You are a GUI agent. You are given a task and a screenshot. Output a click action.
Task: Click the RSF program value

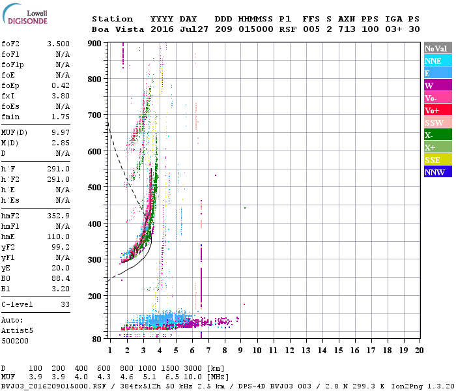[288, 29]
